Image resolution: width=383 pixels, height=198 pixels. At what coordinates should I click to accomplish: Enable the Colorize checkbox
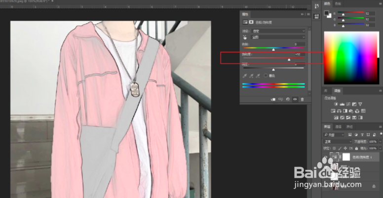tap(266, 75)
